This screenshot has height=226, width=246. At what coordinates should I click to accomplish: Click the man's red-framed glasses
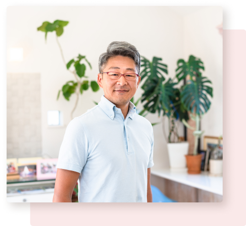point(120,76)
